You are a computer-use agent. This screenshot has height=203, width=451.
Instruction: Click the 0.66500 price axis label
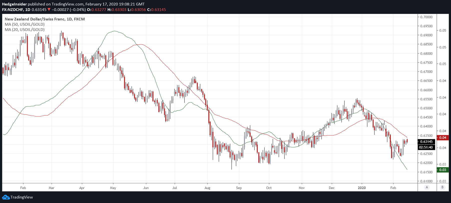pyautogui.click(x=426, y=81)
